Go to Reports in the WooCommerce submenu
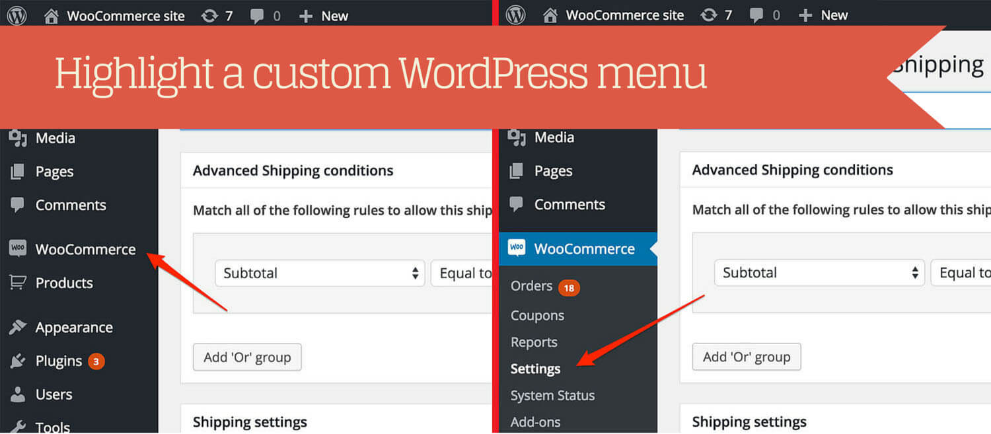Viewport: 991px width, 434px height. coord(534,342)
